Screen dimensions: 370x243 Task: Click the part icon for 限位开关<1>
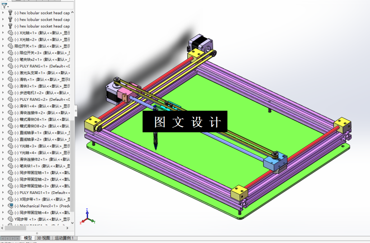pyautogui.click(x=10, y=46)
